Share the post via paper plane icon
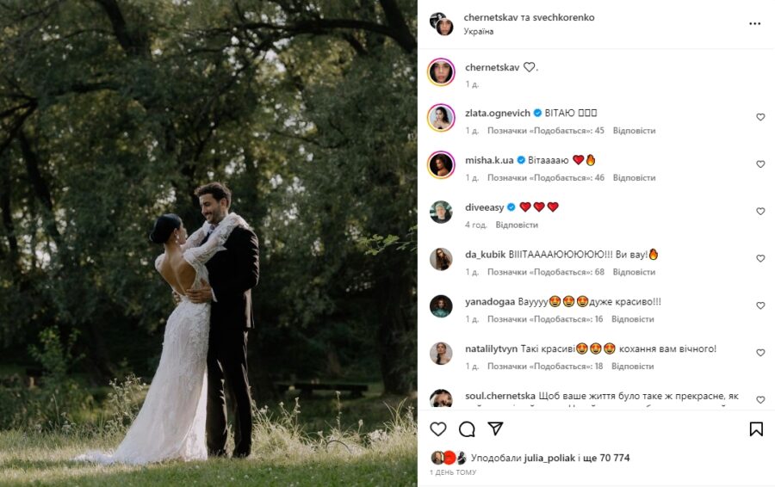Image resolution: width=775 pixels, height=487 pixels. coord(495,428)
